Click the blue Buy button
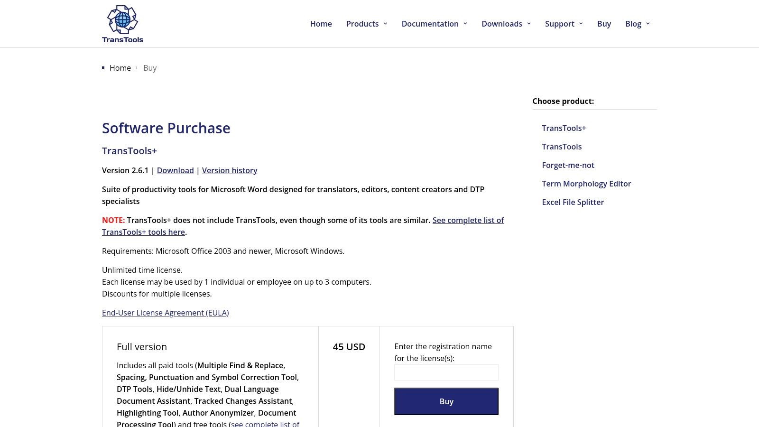This screenshot has height=427, width=759. (446, 401)
